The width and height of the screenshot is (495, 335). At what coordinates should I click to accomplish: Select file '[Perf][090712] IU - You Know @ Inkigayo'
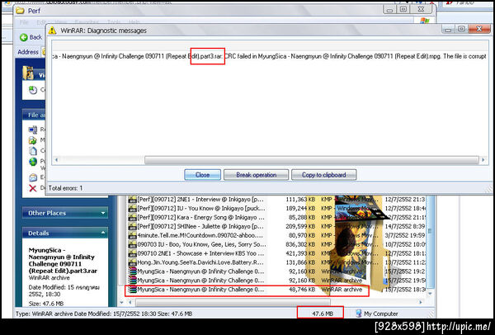[201, 209]
